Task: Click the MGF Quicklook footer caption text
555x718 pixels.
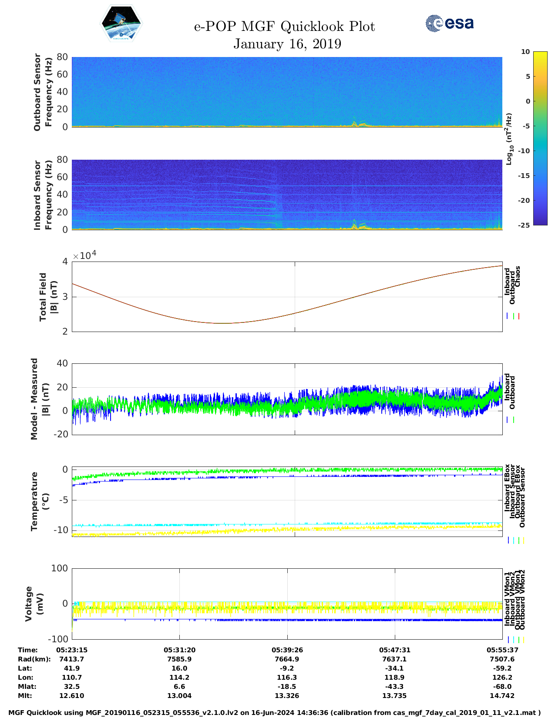Action: tap(274, 712)
